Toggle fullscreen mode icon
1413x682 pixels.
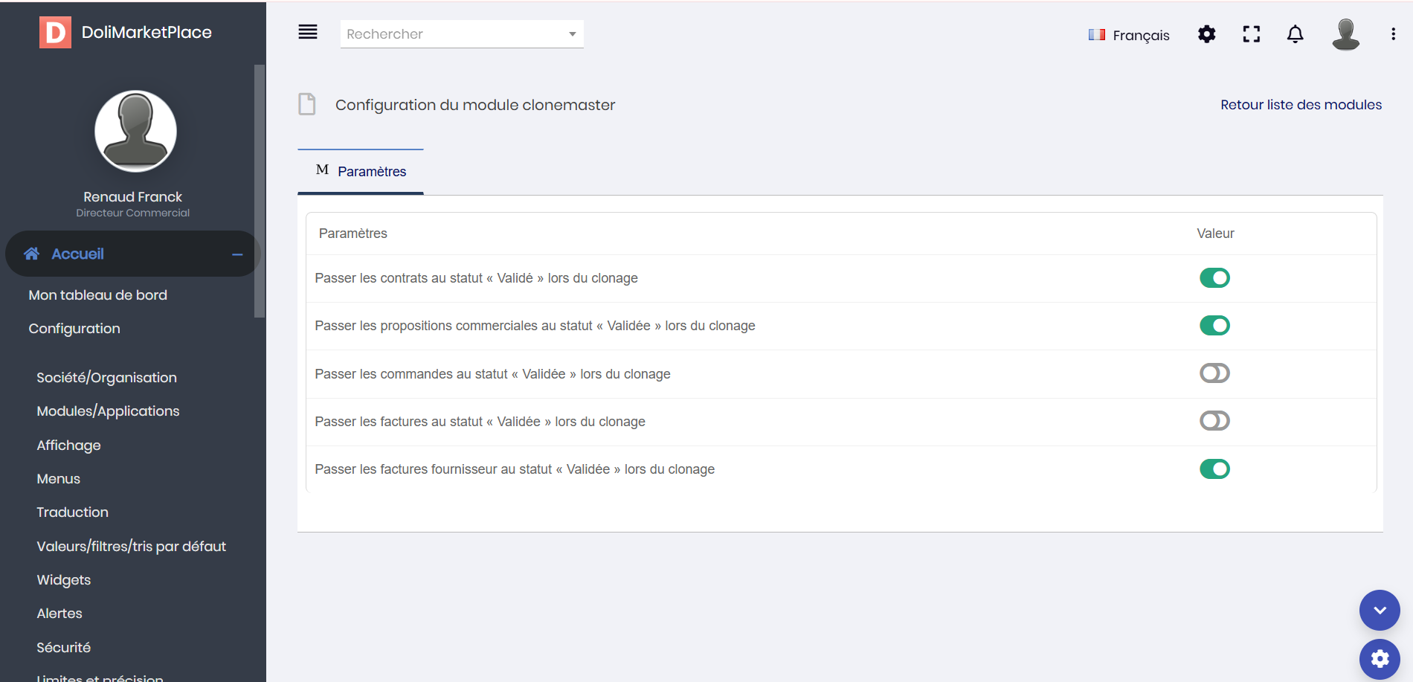pyautogui.click(x=1251, y=34)
